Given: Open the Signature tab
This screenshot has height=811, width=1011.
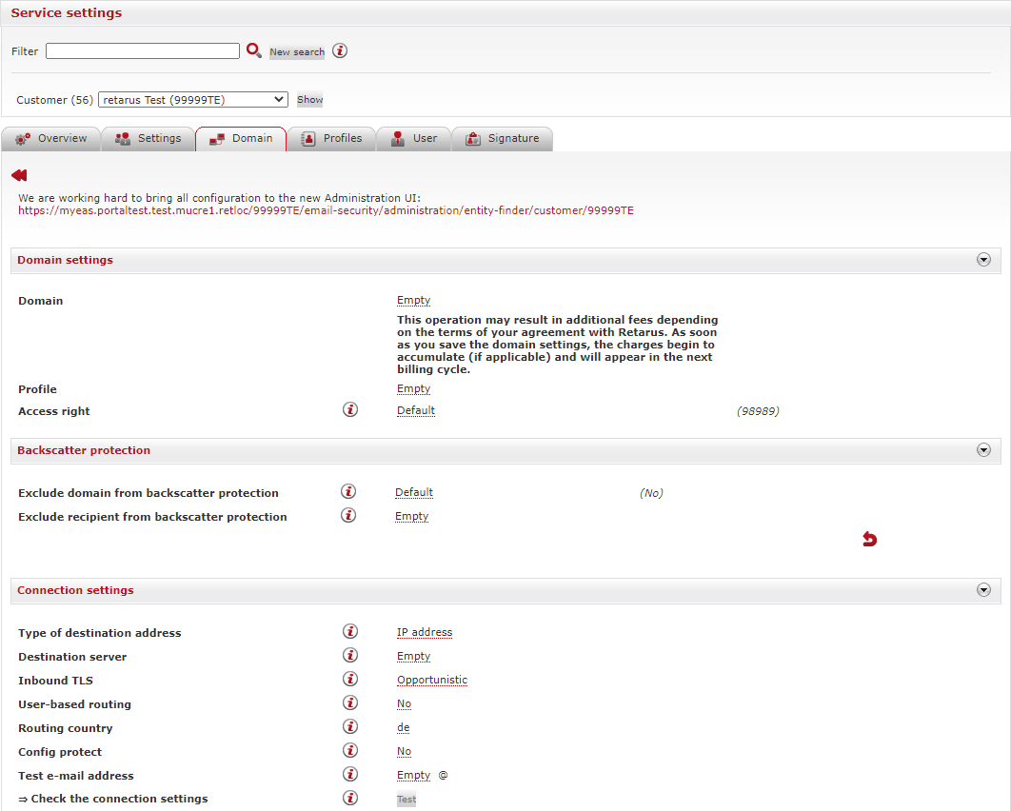Looking at the screenshot, I should (502, 139).
